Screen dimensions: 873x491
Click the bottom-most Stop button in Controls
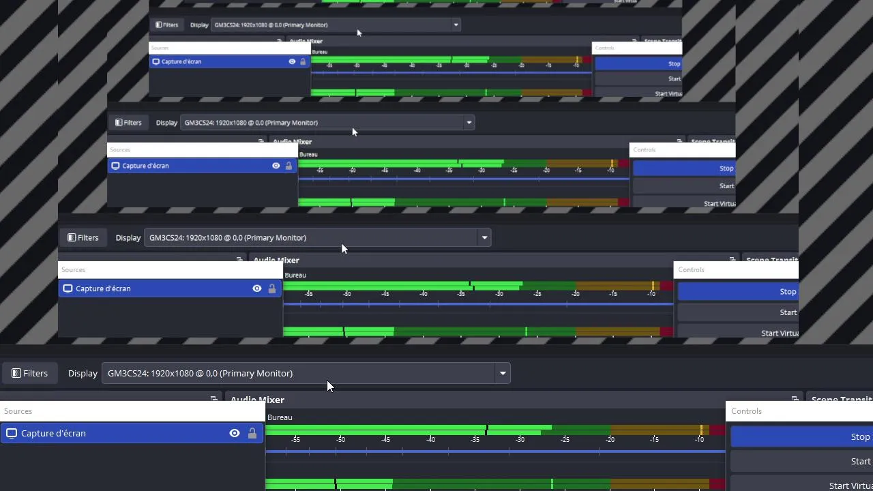(801, 437)
